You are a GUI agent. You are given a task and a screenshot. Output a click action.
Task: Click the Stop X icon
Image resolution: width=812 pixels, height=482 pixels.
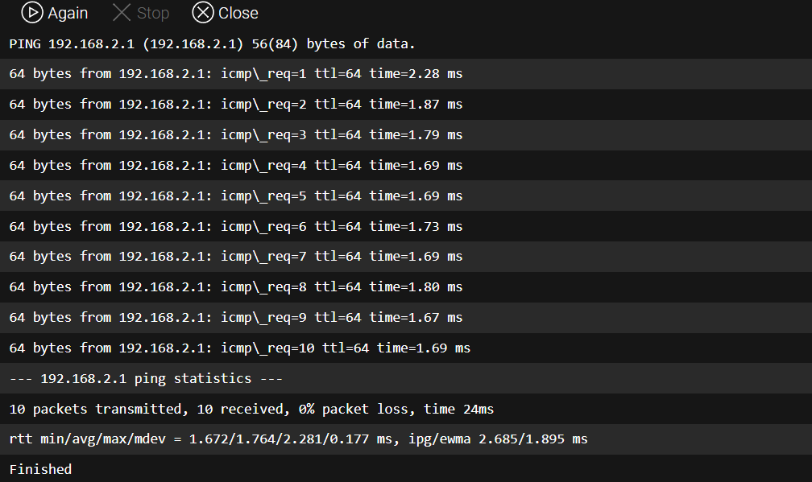pyautogui.click(x=122, y=13)
